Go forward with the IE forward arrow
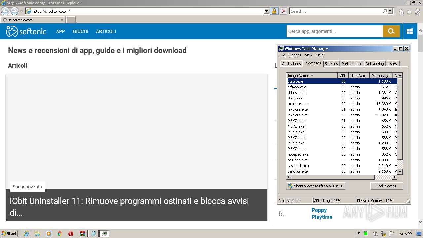 14,11
